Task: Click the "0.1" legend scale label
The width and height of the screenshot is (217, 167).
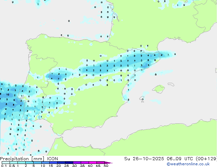Action: [4, 166]
